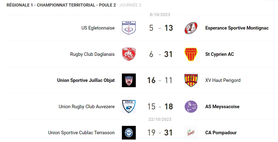This screenshot has height=142, width=278.
Task: Click the Esperance Sportive Montignac logo
Action: tap(191, 28)
